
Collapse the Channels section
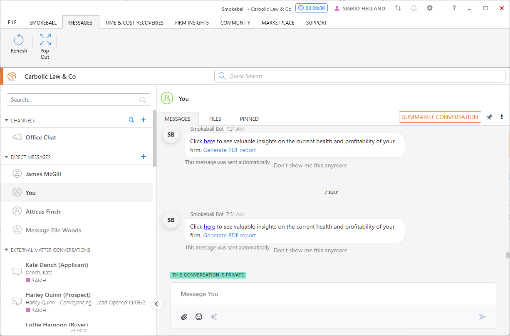(x=7, y=120)
